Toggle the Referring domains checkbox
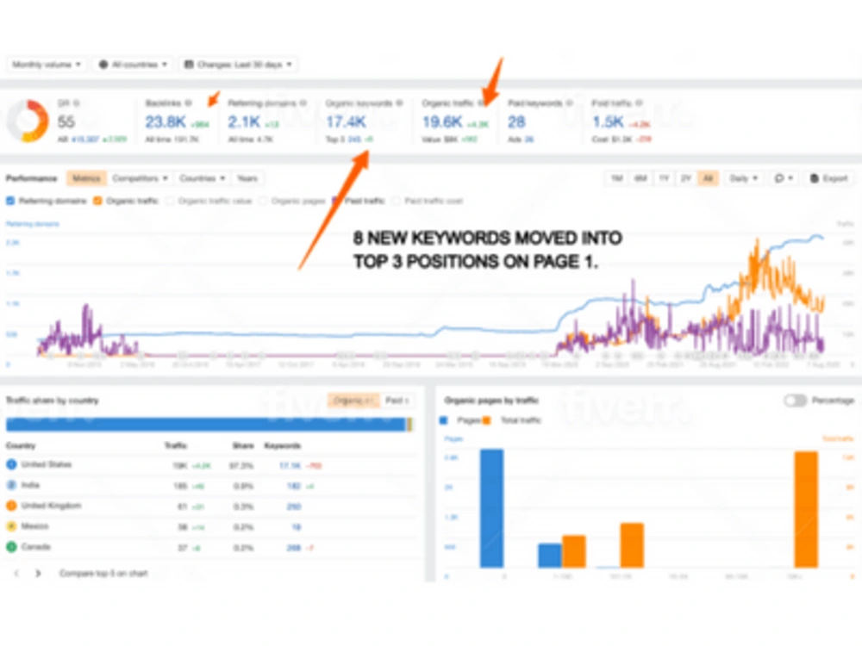The image size is (862, 646). [10, 201]
